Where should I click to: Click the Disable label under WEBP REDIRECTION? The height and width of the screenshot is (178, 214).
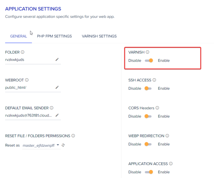[135, 144]
